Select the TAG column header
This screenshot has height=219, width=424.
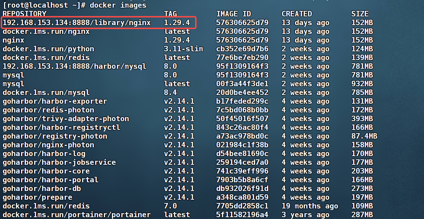pos(171,14)
